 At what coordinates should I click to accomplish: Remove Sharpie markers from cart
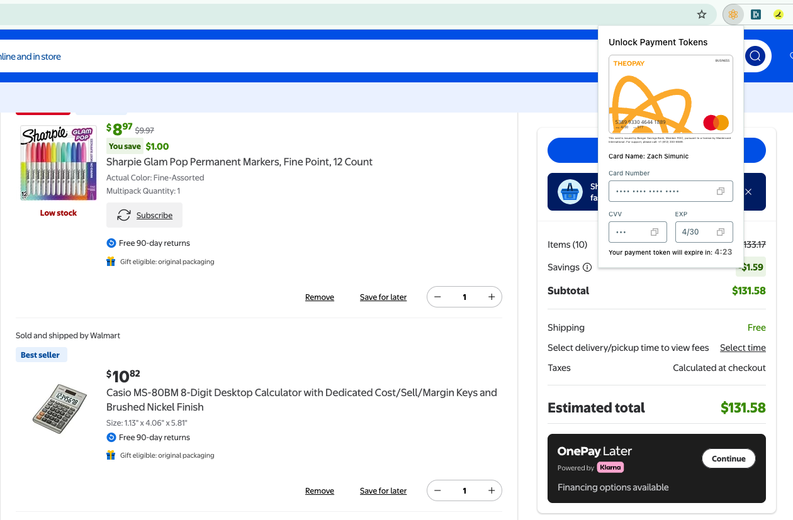coord(320,297)
